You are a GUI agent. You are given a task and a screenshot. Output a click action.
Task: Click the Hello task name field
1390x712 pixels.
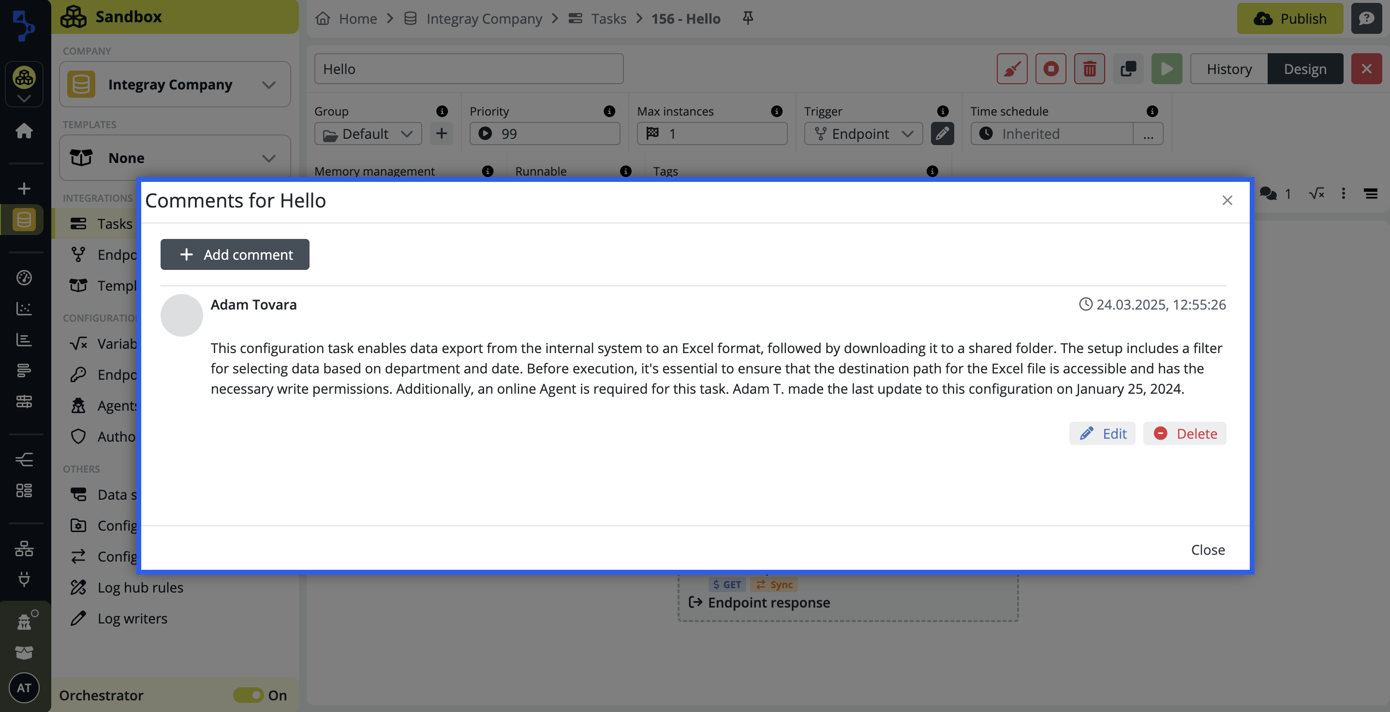[x=468, y=69]
